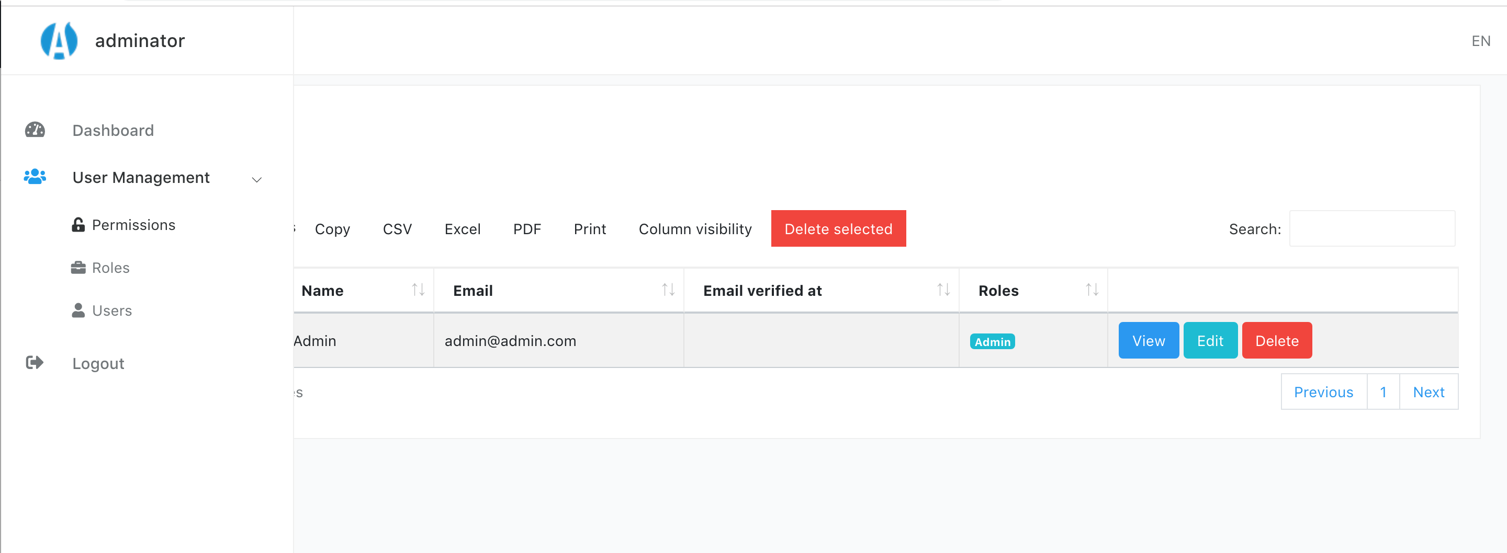Click the Dashboard gauge icon

point(35,130)
